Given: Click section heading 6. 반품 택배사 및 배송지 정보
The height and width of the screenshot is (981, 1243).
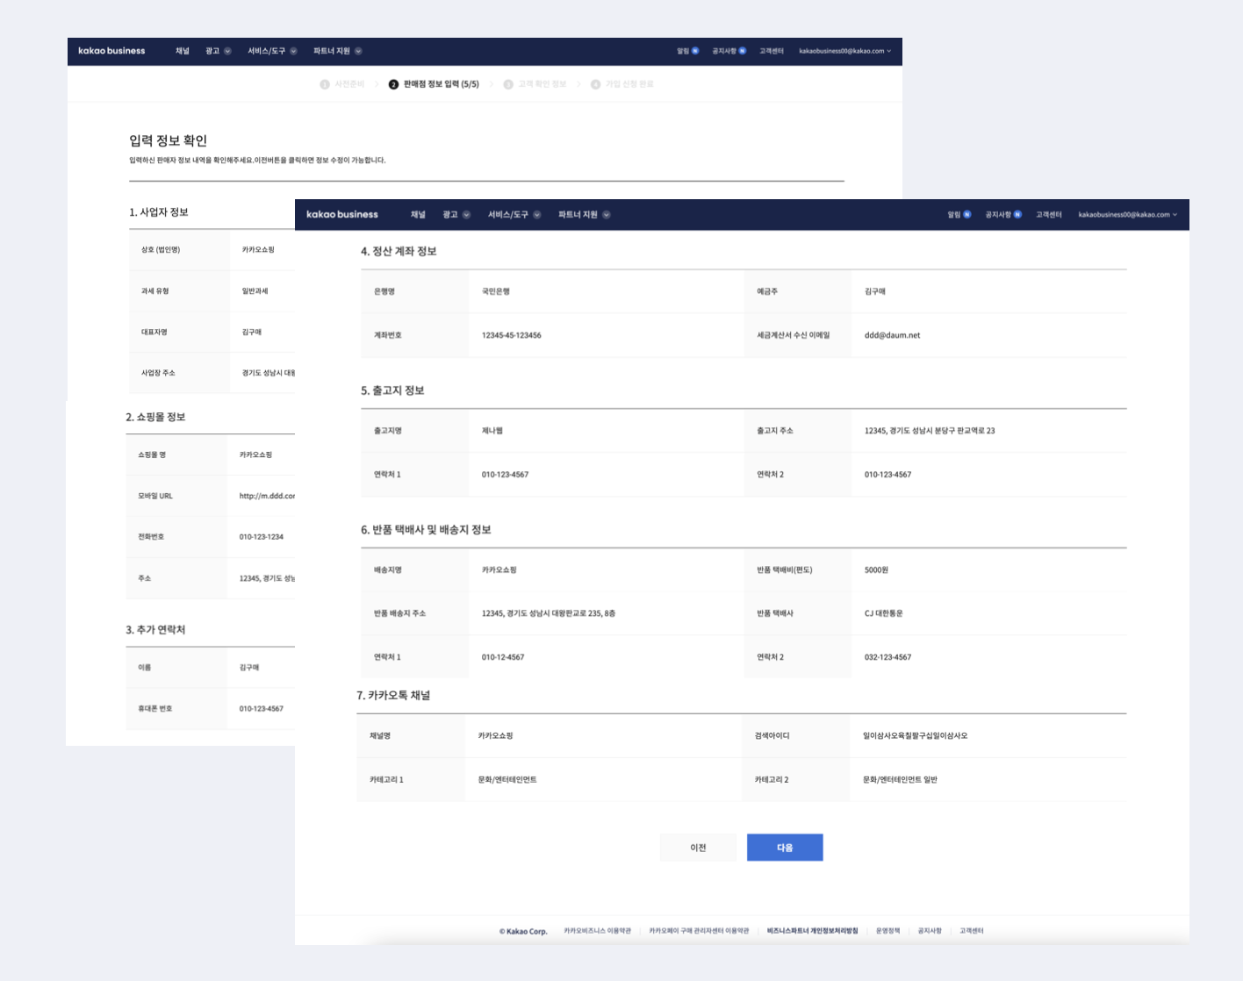Looking at the screenshot, I should [x=426, y=530].
